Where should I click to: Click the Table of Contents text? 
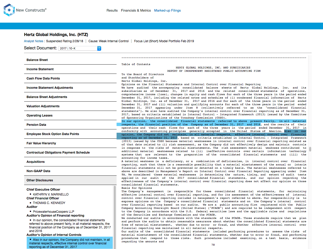point(136,64)
